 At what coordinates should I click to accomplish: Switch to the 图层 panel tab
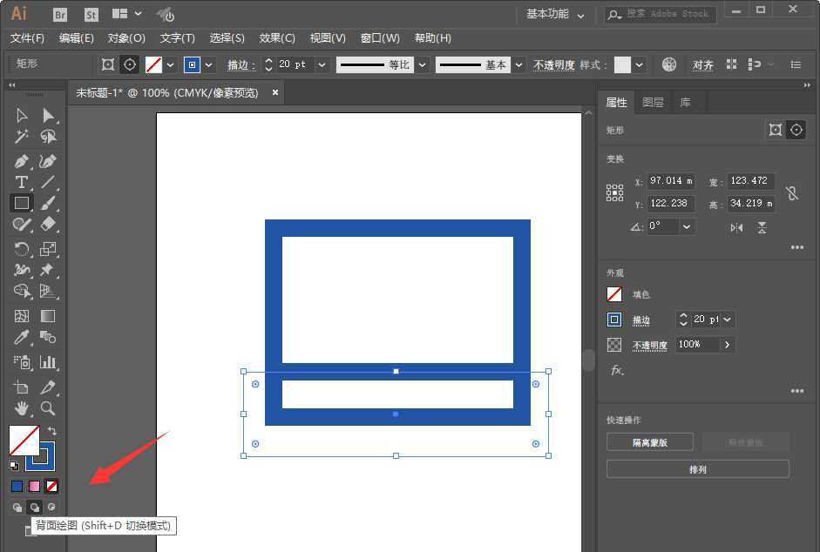[x=653, y=102]
